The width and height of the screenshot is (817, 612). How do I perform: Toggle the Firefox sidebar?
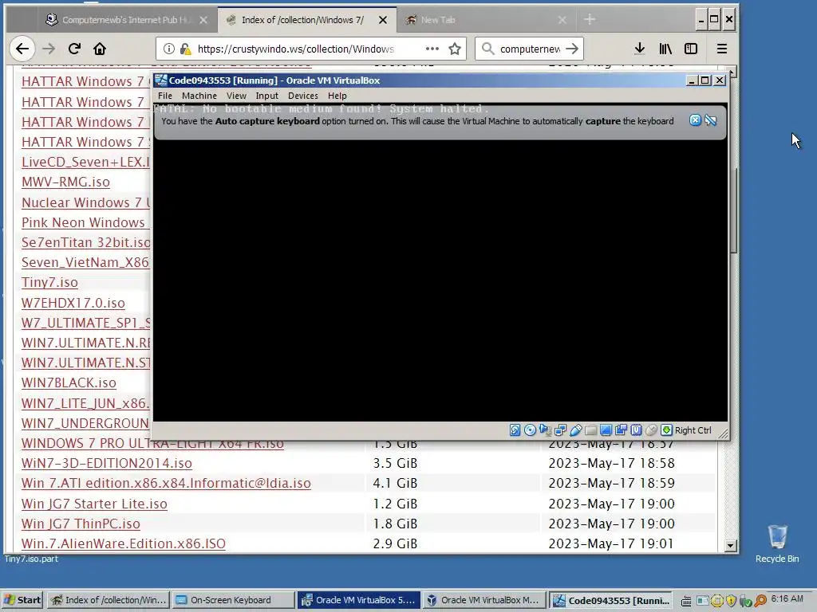click(691, 49)
